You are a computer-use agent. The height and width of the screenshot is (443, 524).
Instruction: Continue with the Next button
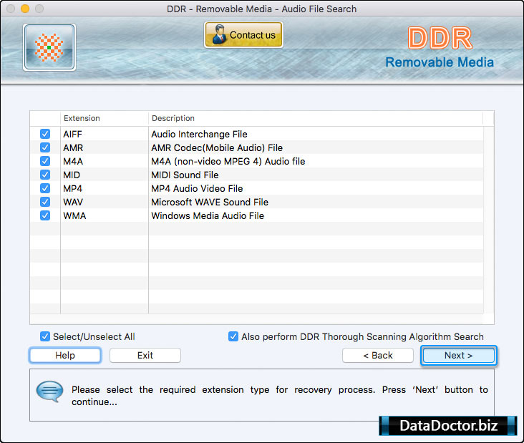[458, 355]
